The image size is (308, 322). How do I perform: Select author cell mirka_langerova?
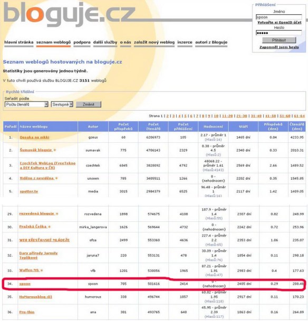pyautogui.click(x=93, y=227)
